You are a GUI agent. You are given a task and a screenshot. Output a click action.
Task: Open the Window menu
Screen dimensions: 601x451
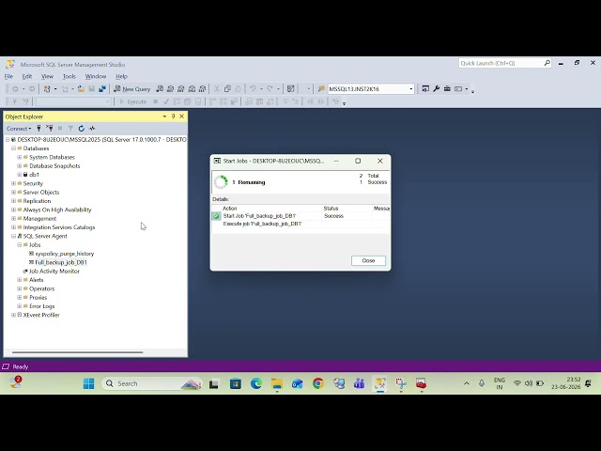pos(96,76)
